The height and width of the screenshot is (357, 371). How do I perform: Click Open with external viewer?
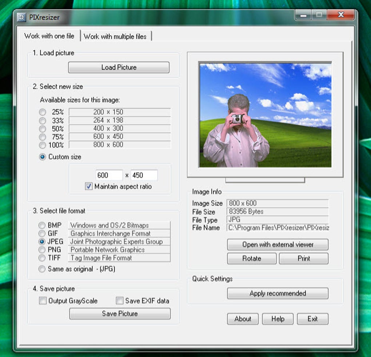coord(278,244)
